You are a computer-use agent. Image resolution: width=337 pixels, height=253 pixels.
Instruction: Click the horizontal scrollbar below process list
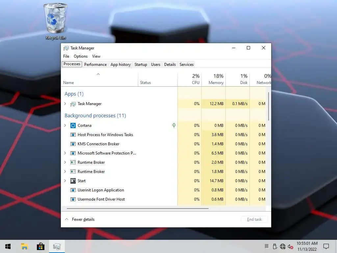[138, 209]
